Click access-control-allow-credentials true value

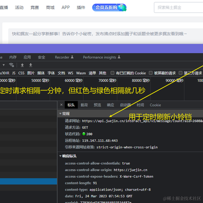coord(126,163)
